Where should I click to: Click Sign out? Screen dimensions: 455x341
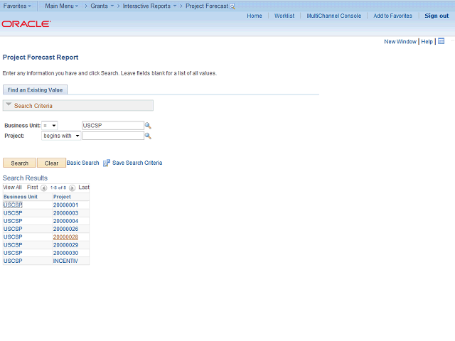coord(437,16)
